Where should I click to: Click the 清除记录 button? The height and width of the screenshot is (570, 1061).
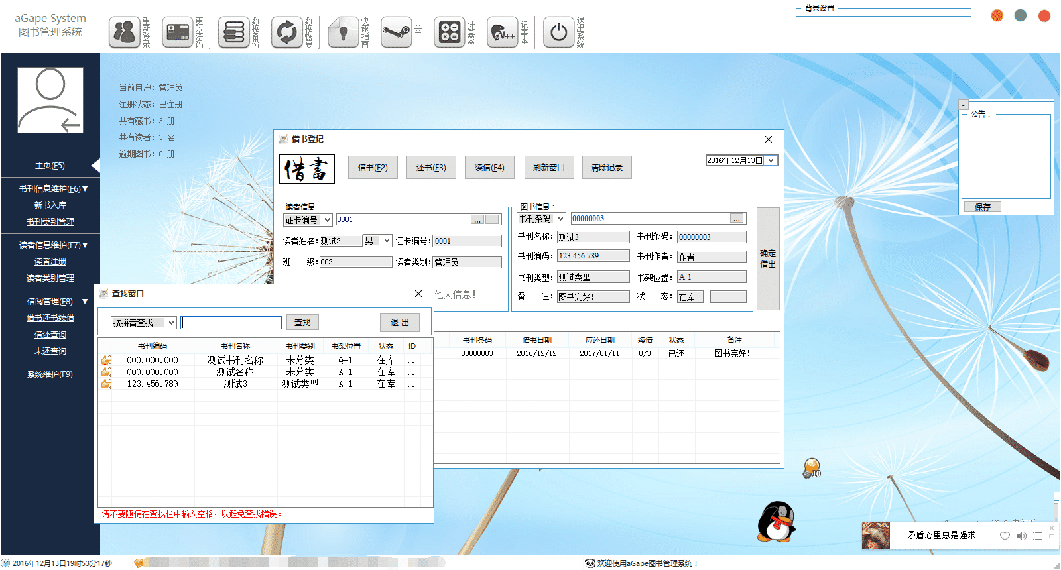(607, 168)
